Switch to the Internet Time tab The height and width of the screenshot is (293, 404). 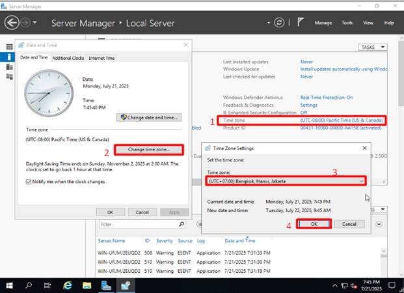[101, 58]
